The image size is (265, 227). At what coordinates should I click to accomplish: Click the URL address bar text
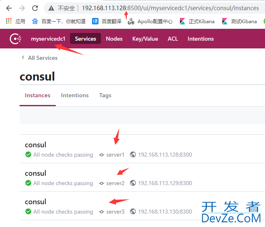[170, 8]
